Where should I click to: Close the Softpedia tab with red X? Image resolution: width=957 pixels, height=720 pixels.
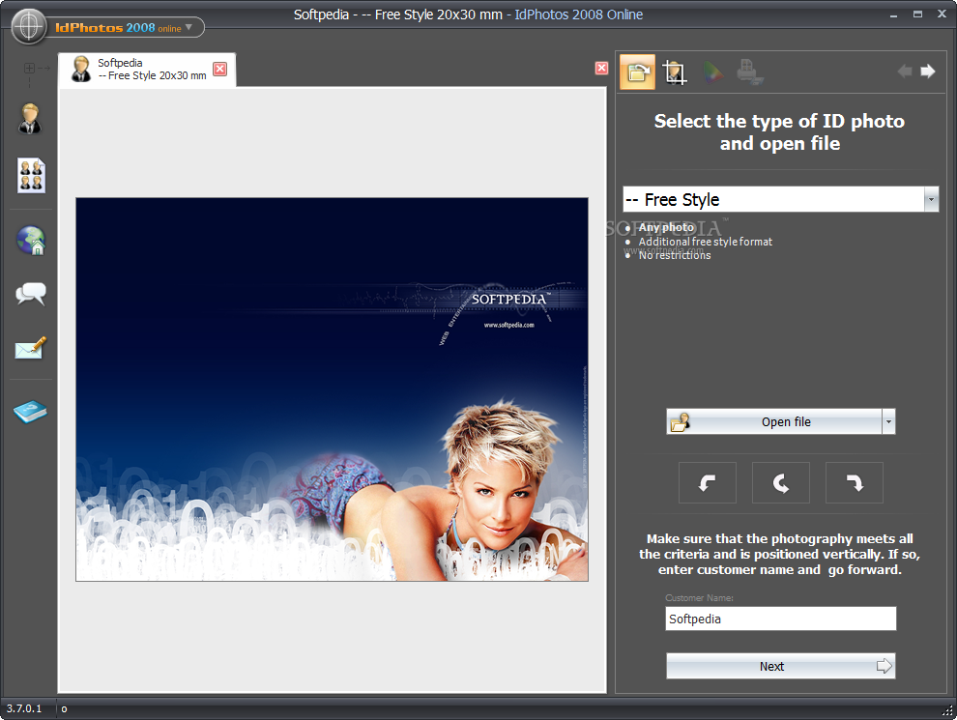point(220,69)
